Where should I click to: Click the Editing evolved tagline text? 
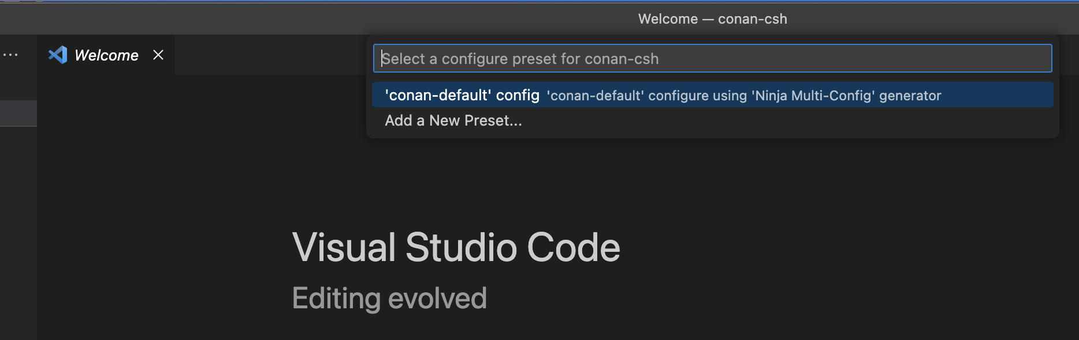(x=390, y=297)
